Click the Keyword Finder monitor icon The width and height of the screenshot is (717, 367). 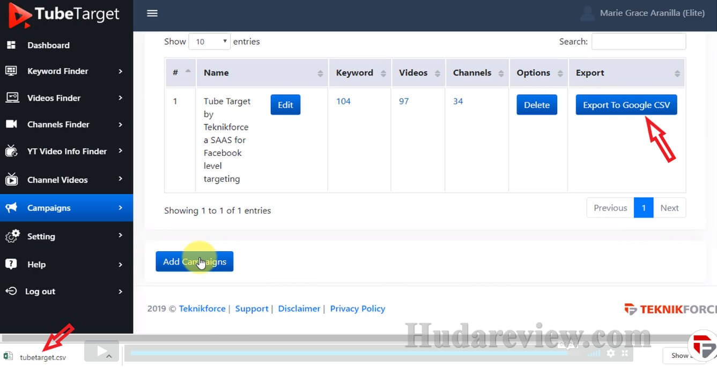(11, 71)
